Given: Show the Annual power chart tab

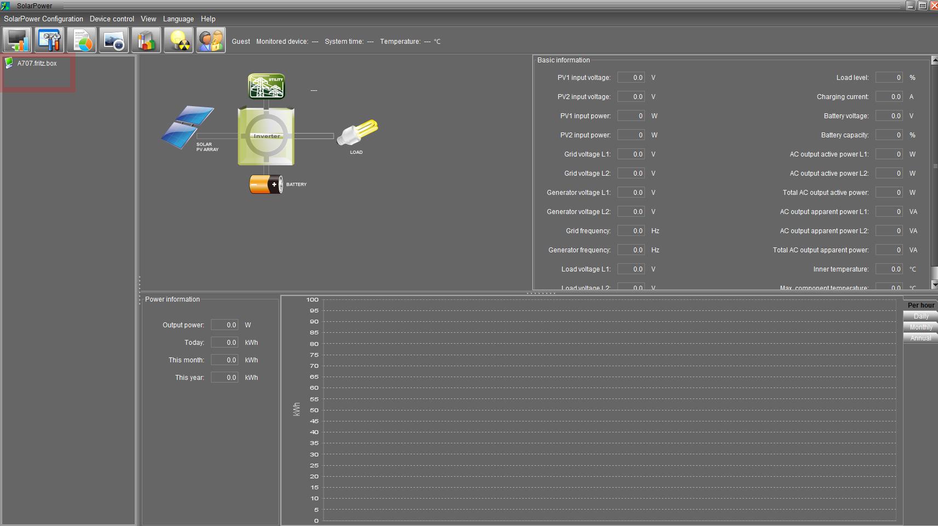Looking at the screenshot, I should pos(920,338).
